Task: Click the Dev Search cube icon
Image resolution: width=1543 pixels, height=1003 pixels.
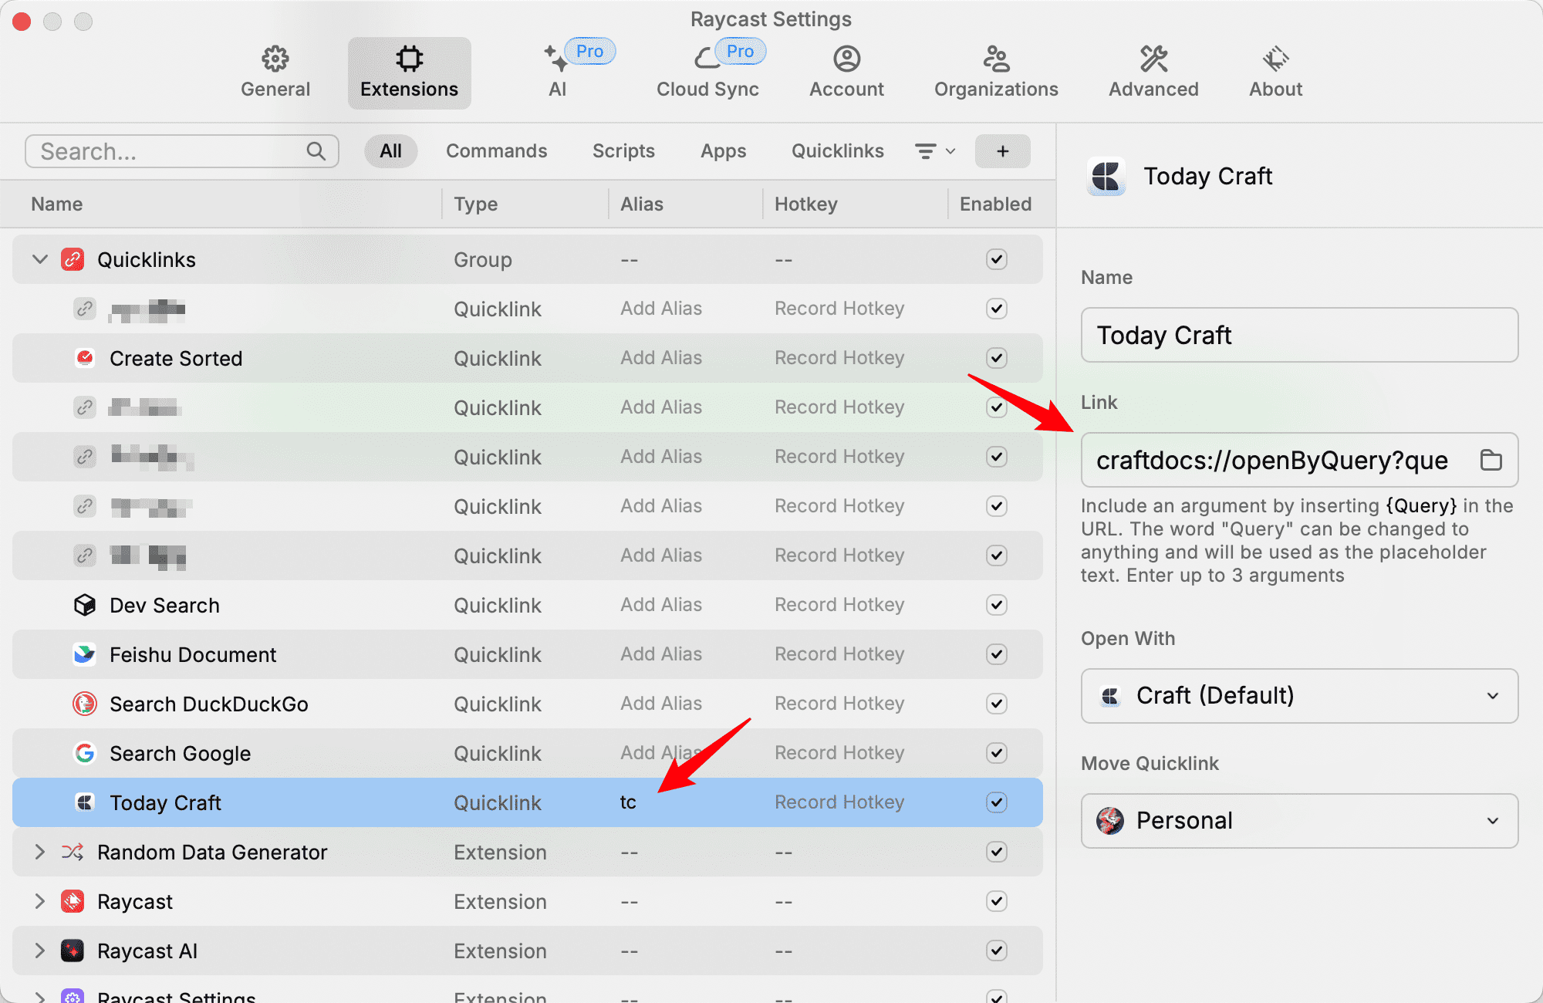Action: click(x=85, y=605)
